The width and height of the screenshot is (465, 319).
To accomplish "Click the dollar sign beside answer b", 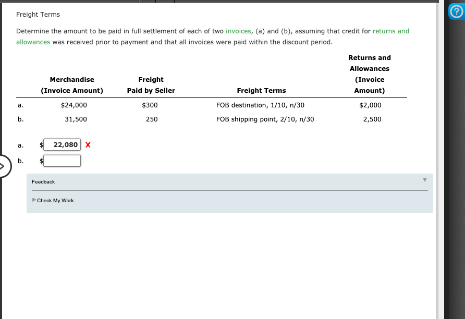I will coord(40,161).
